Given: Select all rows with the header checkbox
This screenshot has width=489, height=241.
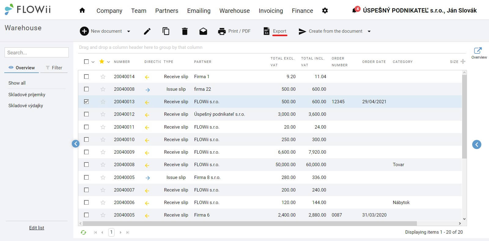Looking at the screenshot, I should (x=86, y=62).
